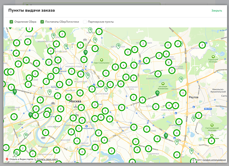Click the Создать свою карту link

(47, 159)
